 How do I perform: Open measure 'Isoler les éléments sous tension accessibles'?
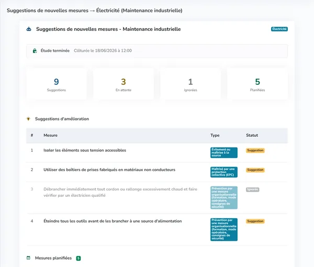tap(85, 150)
